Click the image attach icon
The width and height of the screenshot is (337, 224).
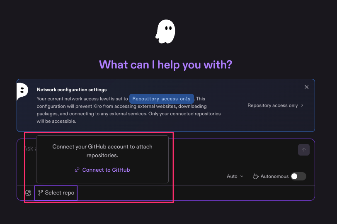click(x=28, y=193)
